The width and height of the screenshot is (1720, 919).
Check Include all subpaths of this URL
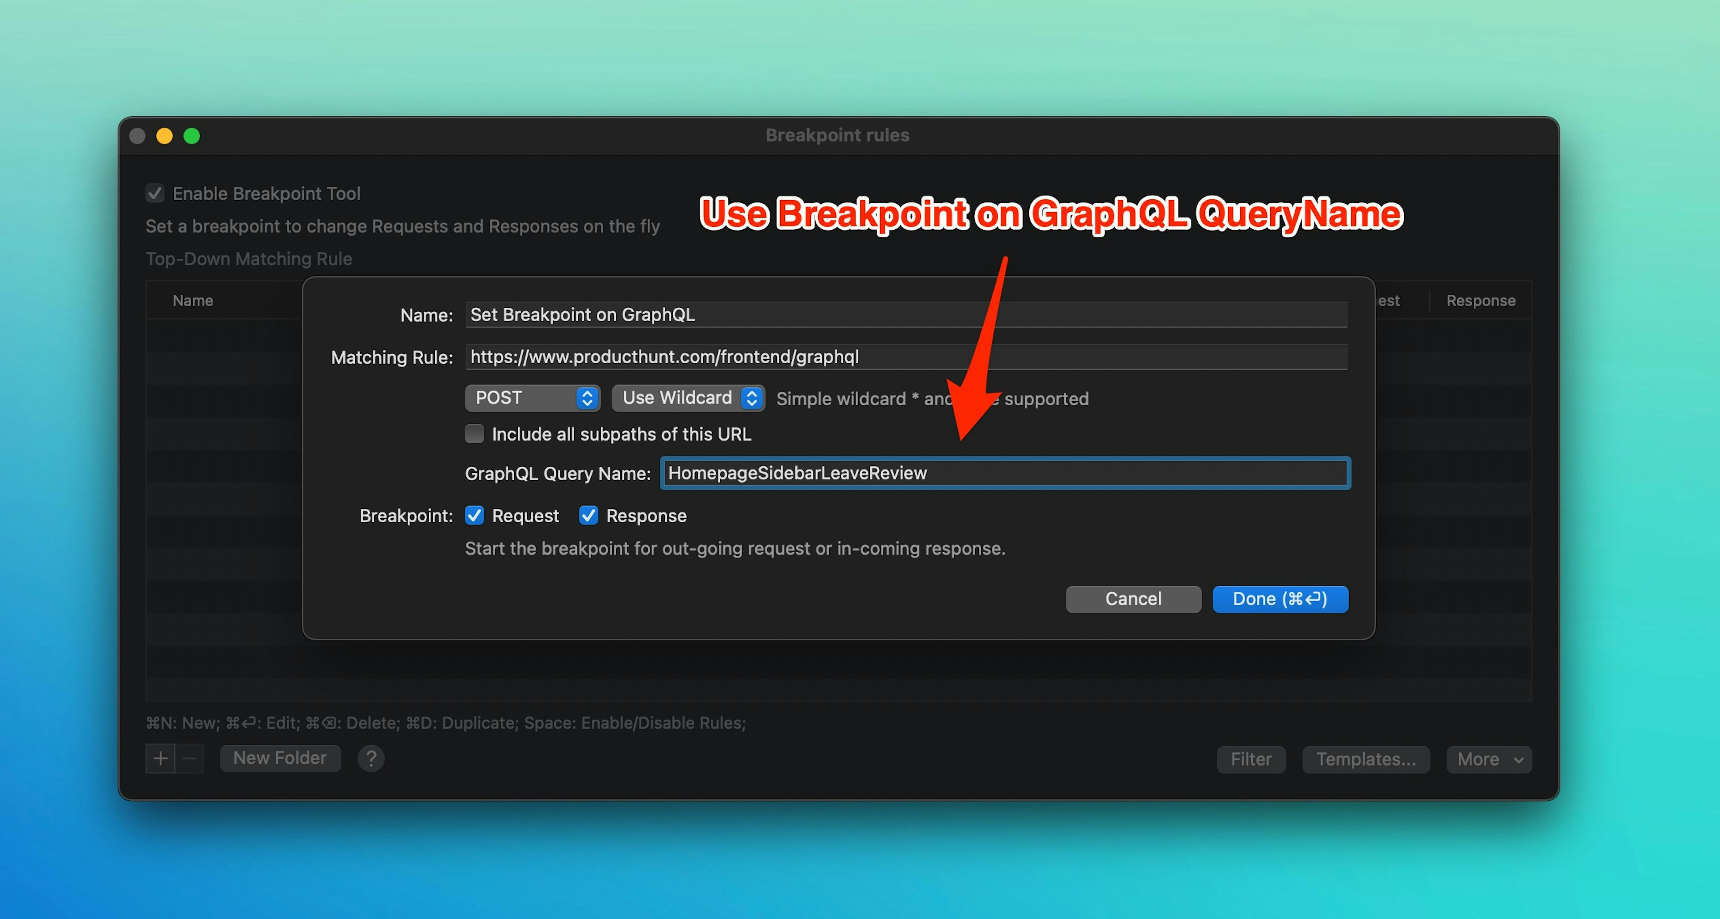point(474,434)
